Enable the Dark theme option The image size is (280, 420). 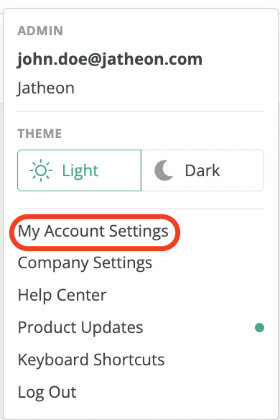(202, 170)
